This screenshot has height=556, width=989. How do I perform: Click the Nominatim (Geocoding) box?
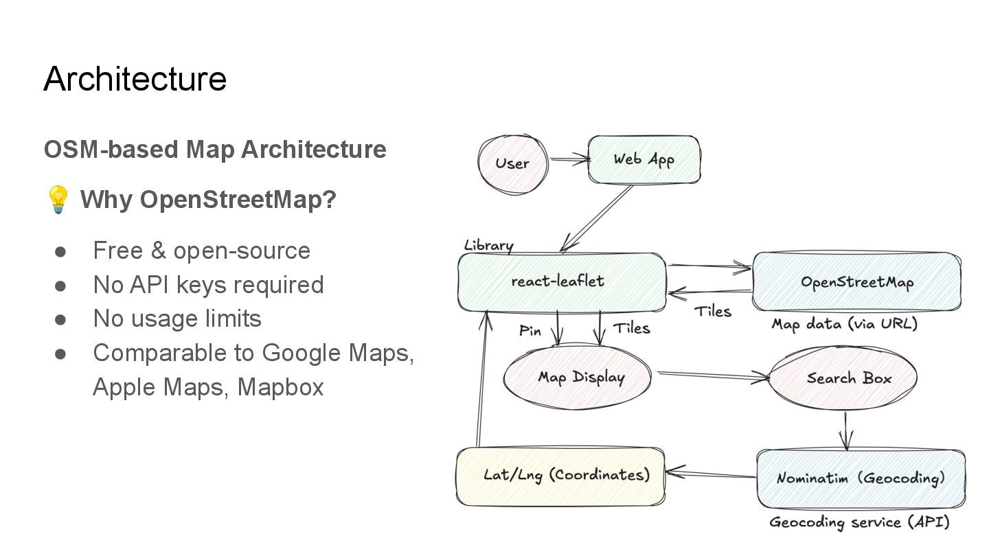[x=861, y=478]
